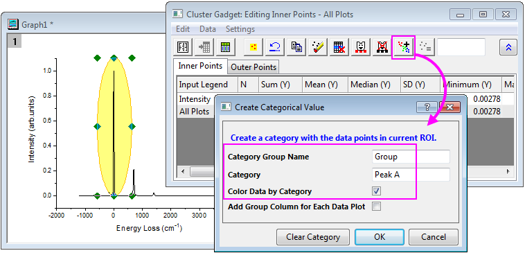Toggle the Color Data by Category checkbox
Screen dimensions: 525x253
click(x=377, y=191)
